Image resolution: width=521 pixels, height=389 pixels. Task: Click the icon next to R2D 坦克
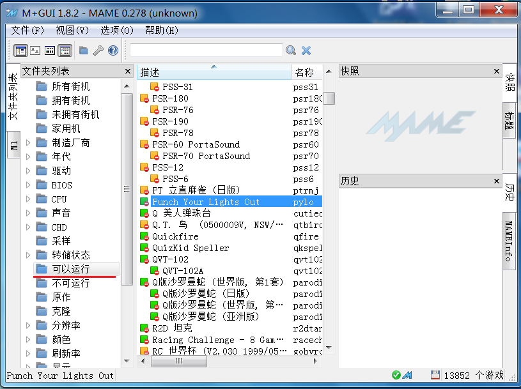point(144,328)
